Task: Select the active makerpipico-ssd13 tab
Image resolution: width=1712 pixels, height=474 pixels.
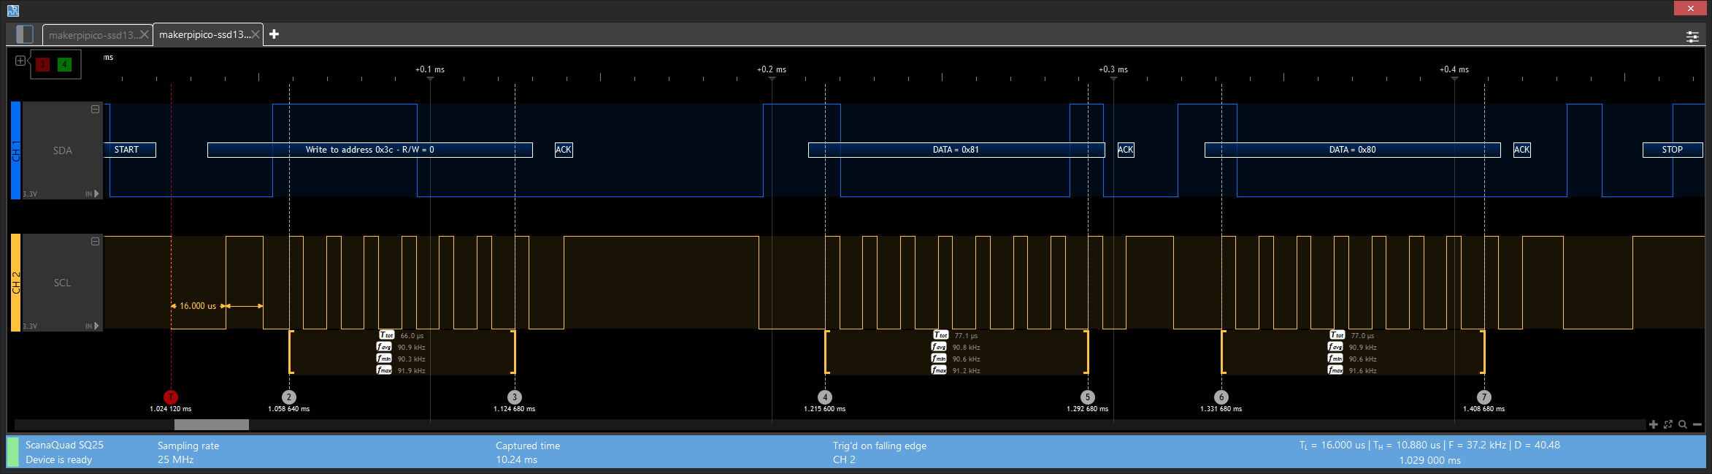Action: tap(204, 34)
